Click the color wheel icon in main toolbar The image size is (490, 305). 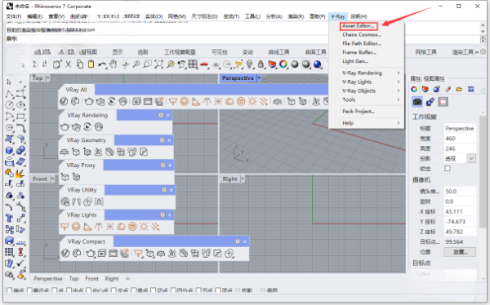283,64
